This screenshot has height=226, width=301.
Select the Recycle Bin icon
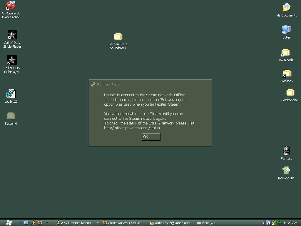tap(286, 173)
